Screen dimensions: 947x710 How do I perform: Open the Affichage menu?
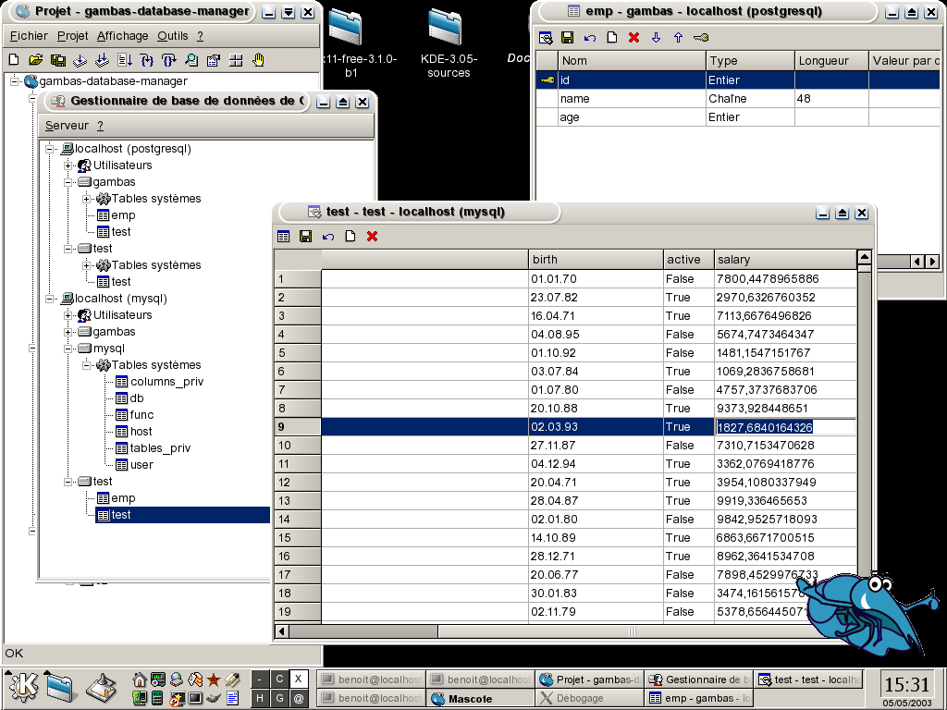[123, 36]
